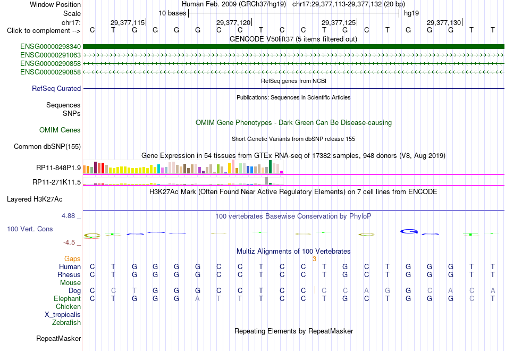
Task: Click the Scale label
Action: [x=72, y=13]
